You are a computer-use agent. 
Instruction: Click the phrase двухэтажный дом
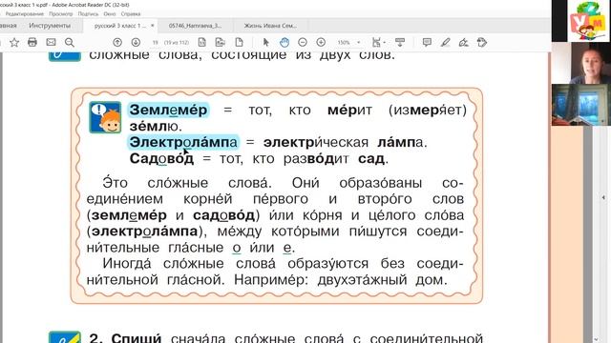[x=382, y=280]
